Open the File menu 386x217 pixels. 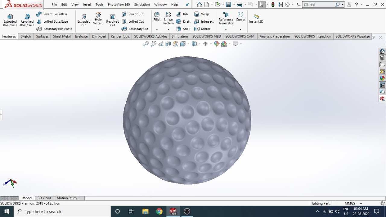point(54,5)
